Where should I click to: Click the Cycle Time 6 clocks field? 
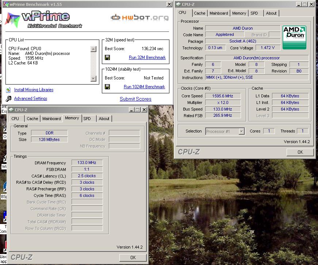[x=87, y=195]
